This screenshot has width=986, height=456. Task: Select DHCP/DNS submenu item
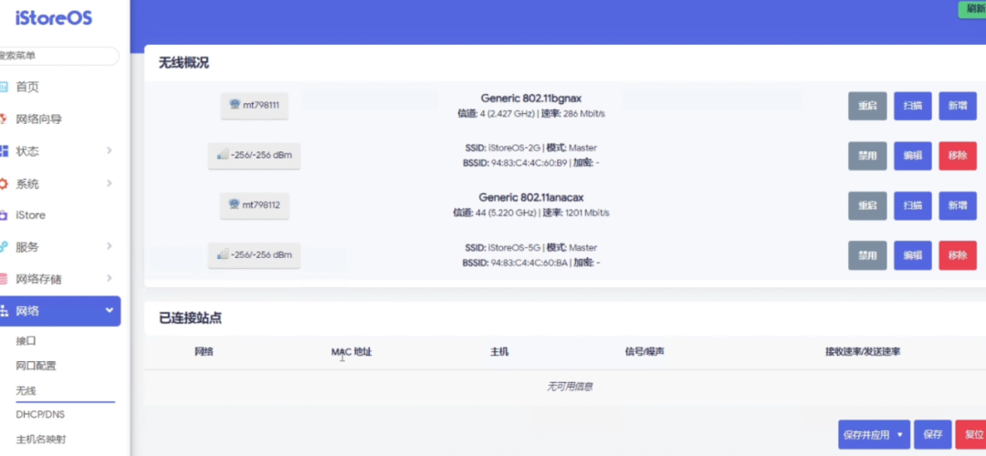[x=40, y=415]
